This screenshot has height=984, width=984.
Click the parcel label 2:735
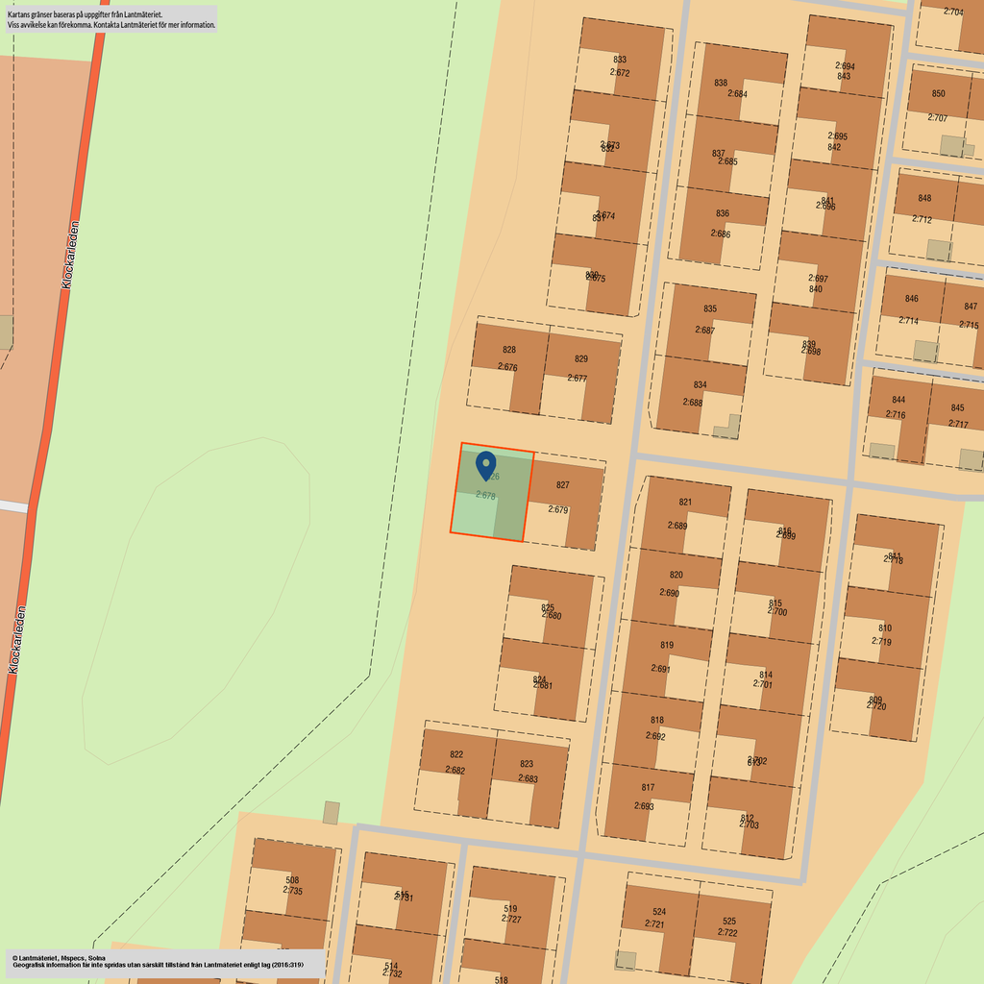click(292, 891)
